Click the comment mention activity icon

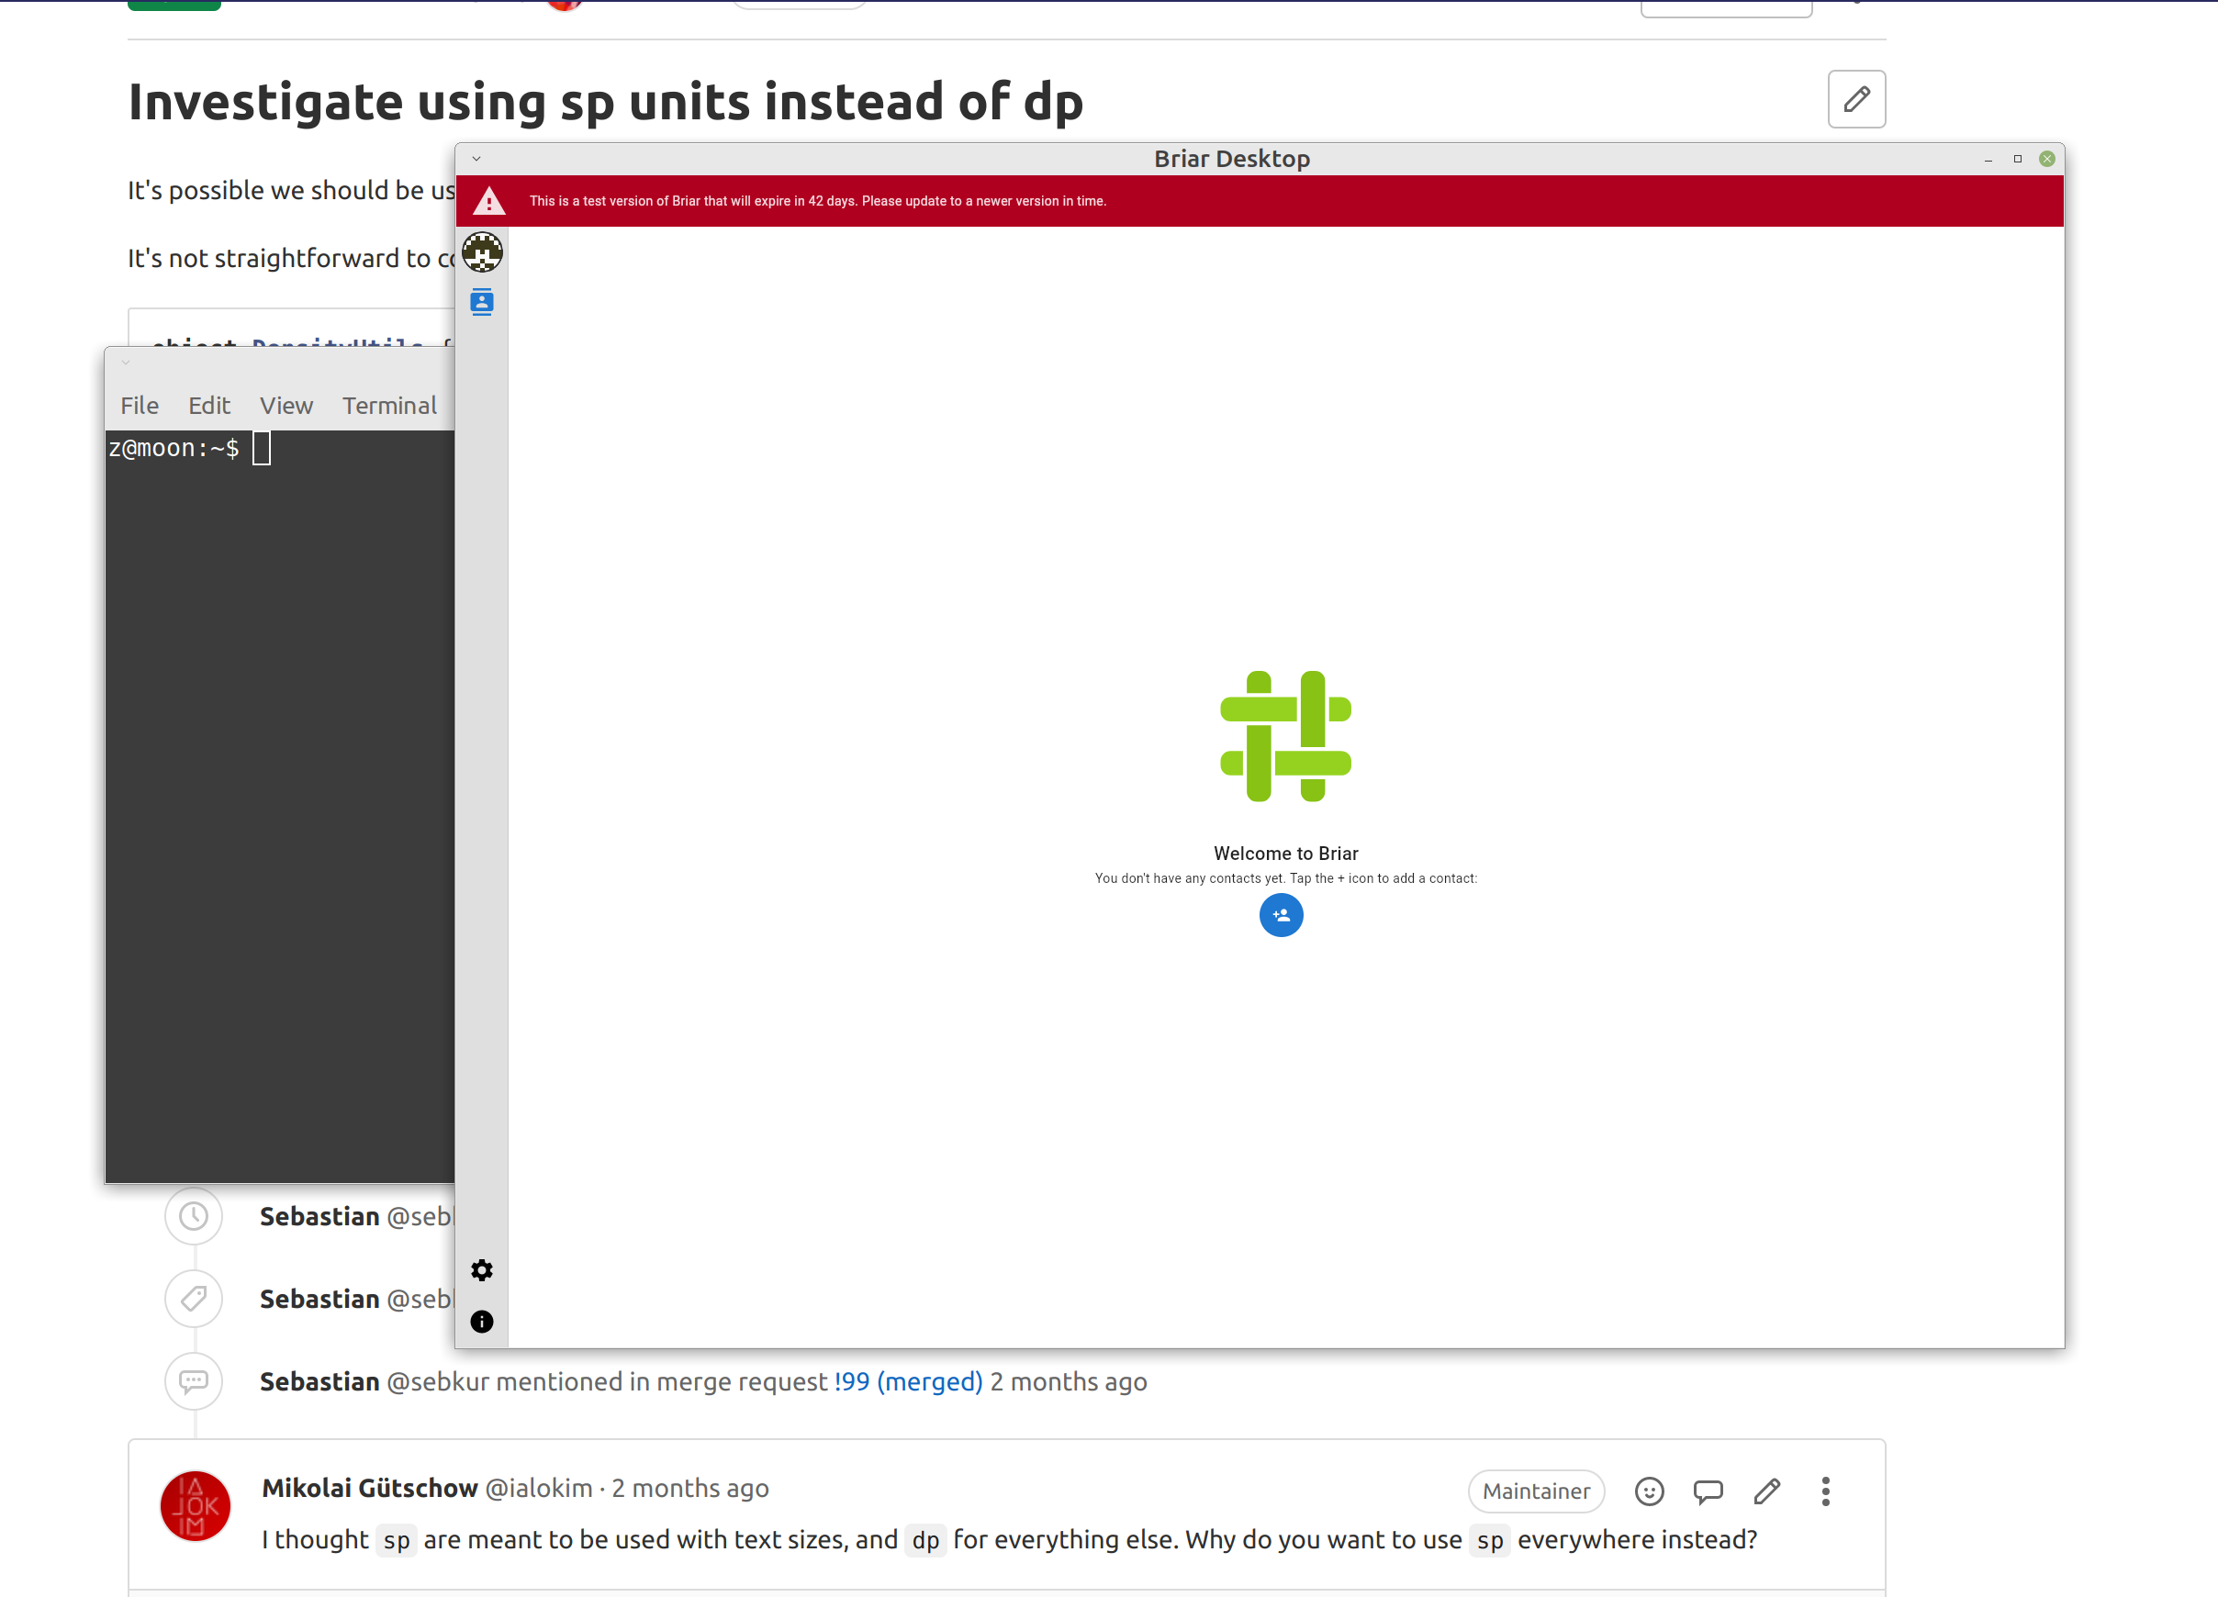click(x=194, y=1382)
